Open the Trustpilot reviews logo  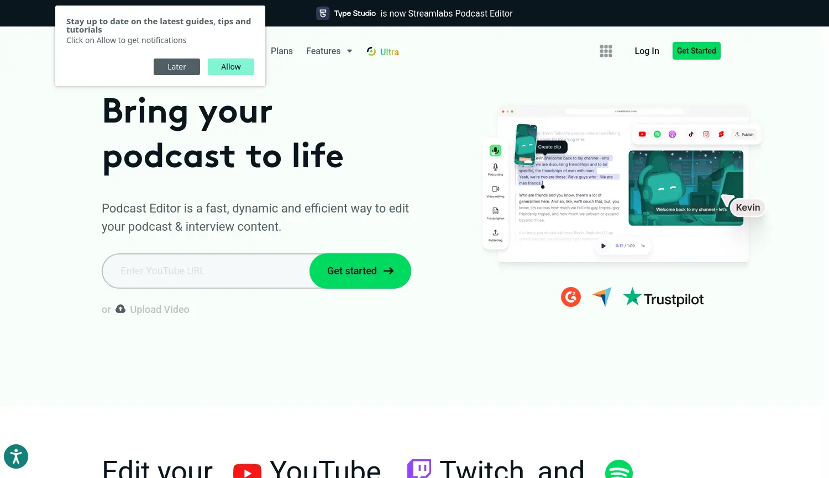pyautogui.click(x=663, y=299)
